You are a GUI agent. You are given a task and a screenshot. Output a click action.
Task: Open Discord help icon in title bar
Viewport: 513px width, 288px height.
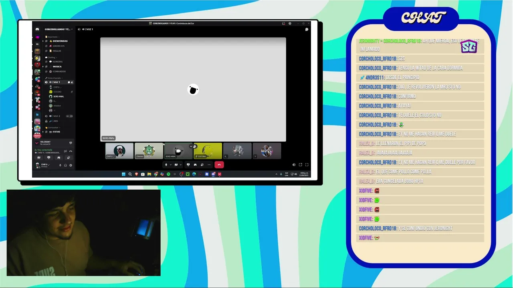290,23
